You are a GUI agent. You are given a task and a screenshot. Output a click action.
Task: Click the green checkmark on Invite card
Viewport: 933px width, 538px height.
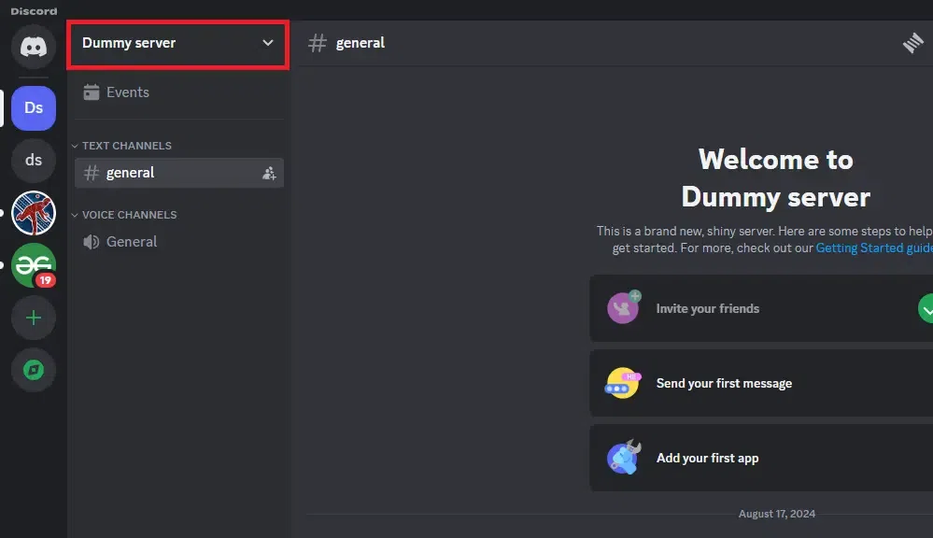coord(926,308)
